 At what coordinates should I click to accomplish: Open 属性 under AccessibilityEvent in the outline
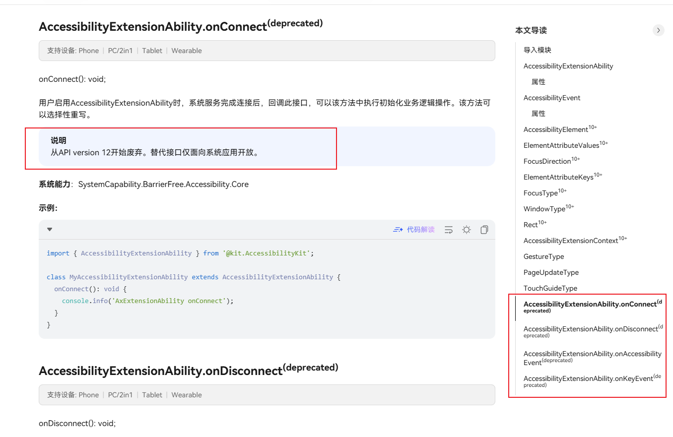(x=538, y=114)
